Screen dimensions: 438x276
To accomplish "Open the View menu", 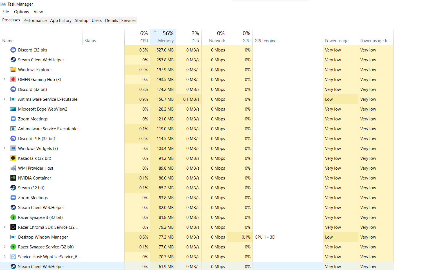I will coord(38,12).
